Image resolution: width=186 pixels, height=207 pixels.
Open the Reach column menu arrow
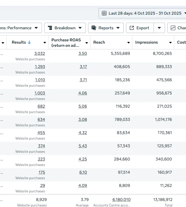(x=128, y=42)
